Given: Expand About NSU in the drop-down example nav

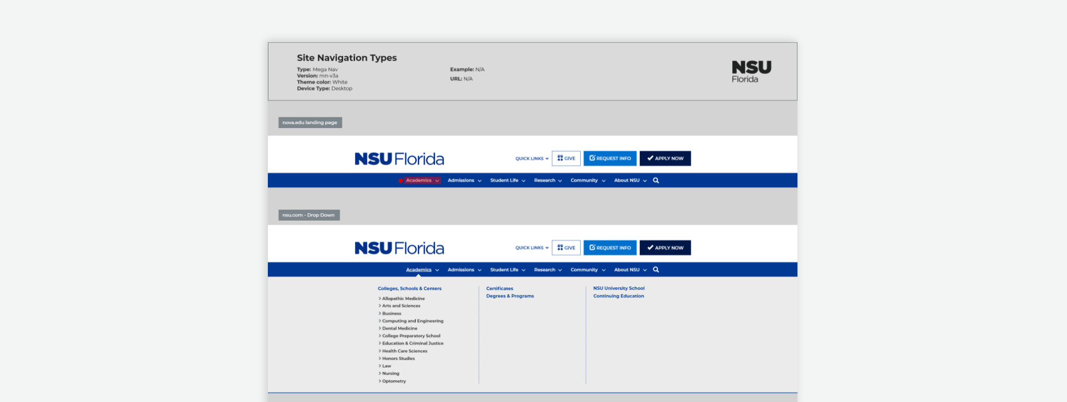Looking at the screenshot, I should pyautogui.click(x=630, y=270).
